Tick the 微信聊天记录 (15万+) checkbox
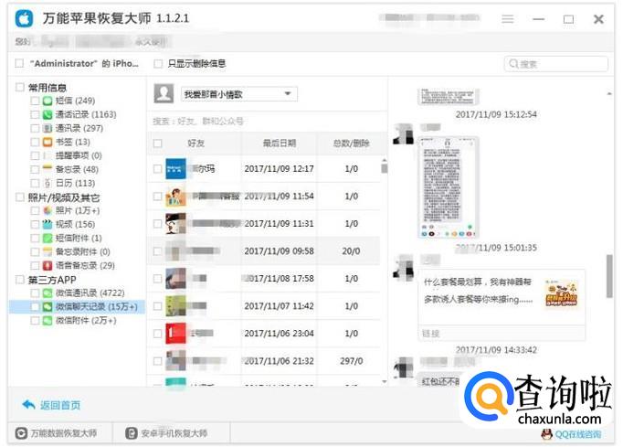The width and height of the screenshot is (623, 447). click(x=35, y=306)
